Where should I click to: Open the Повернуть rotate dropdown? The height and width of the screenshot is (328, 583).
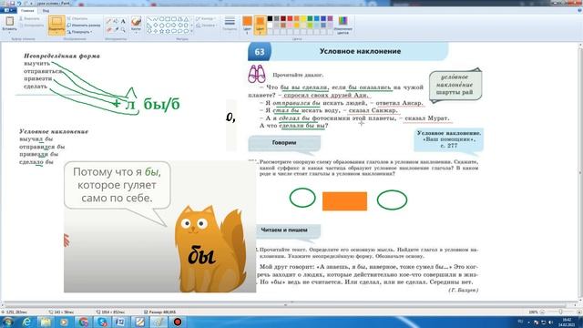click(80, 32)
